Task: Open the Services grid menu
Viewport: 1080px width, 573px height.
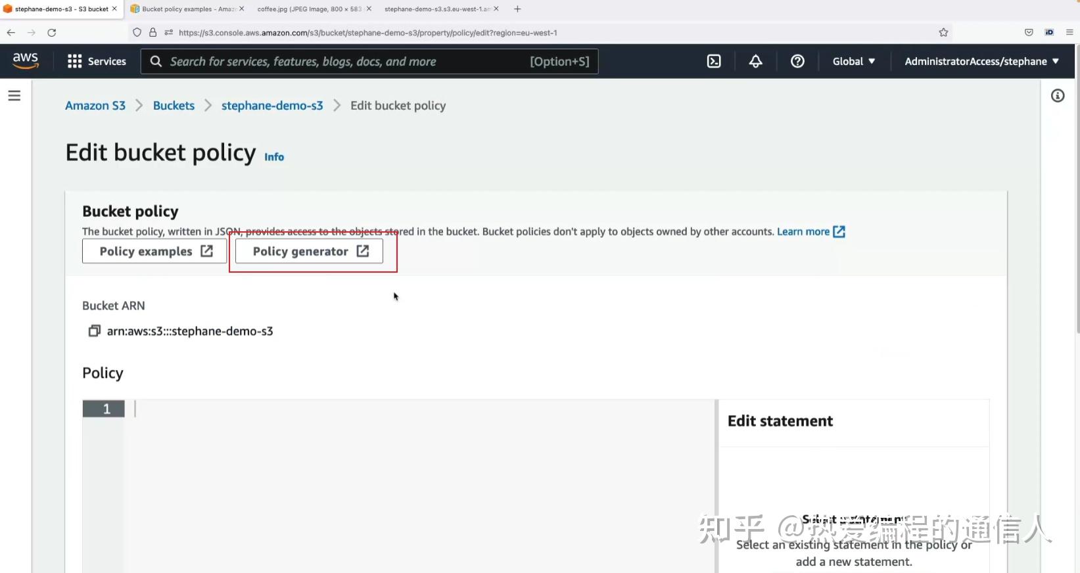Action: [x=97, y=61]
